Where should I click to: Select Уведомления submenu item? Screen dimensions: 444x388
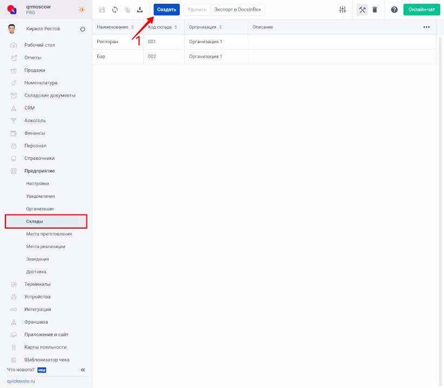pos(41,196)
